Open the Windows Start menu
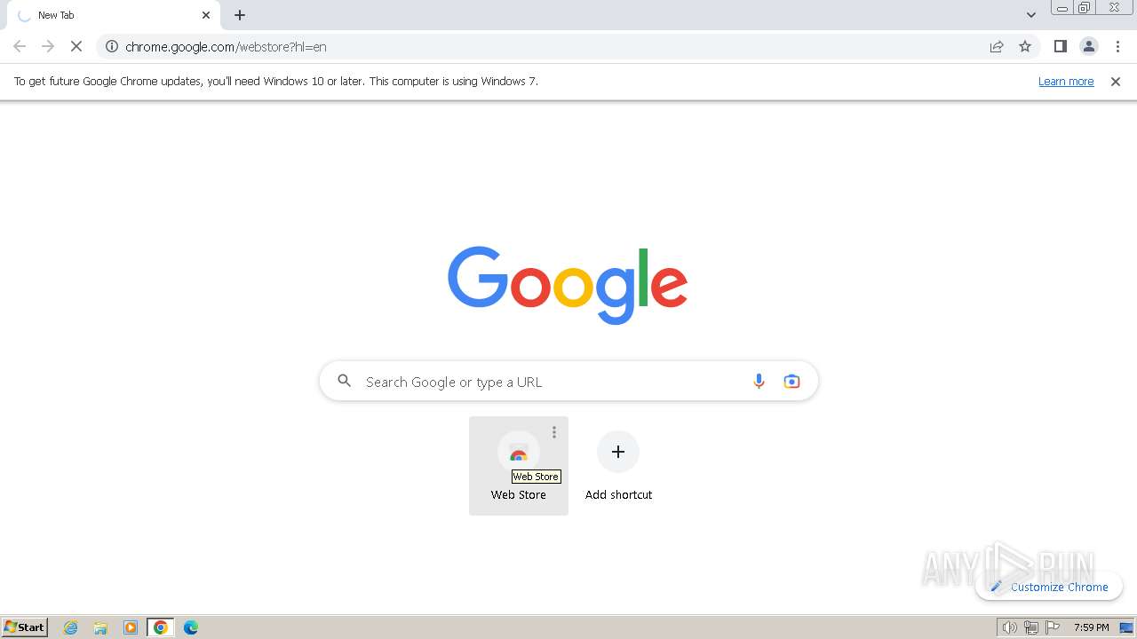Viewport: 1137px width, 639px height. [x=25, y=627]
